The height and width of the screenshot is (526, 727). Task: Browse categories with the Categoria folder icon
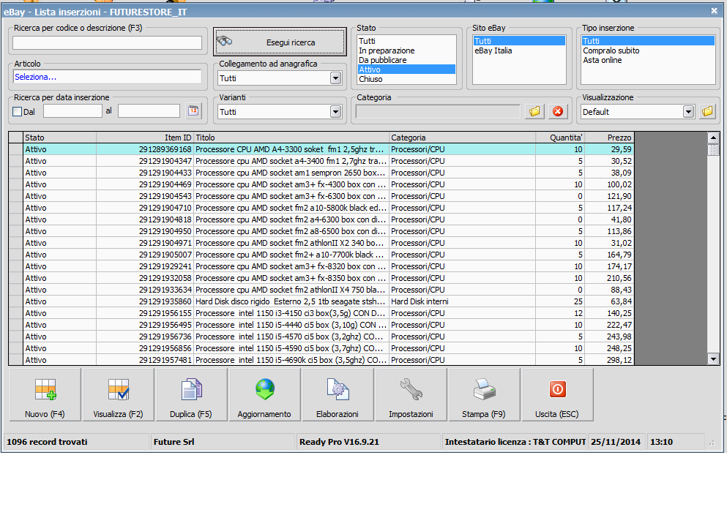(534, 111)
